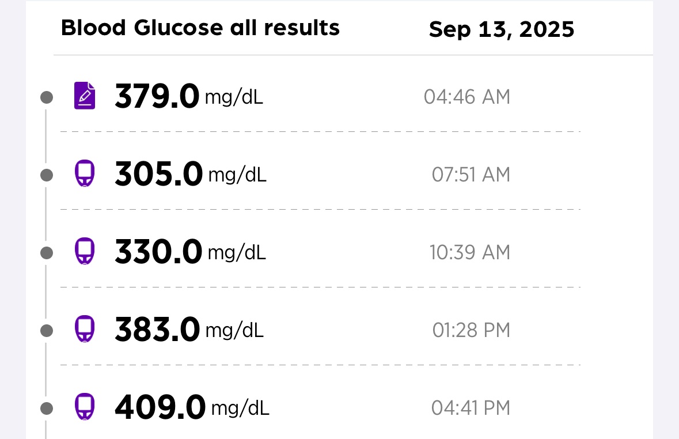Click the Blood Glucose all results heading
679x439 pixels.
(x=200, y=28)
